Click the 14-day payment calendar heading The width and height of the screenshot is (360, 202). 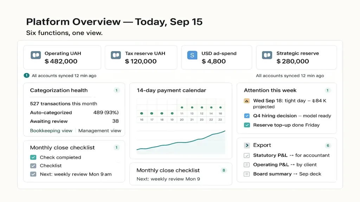point(172,90)
